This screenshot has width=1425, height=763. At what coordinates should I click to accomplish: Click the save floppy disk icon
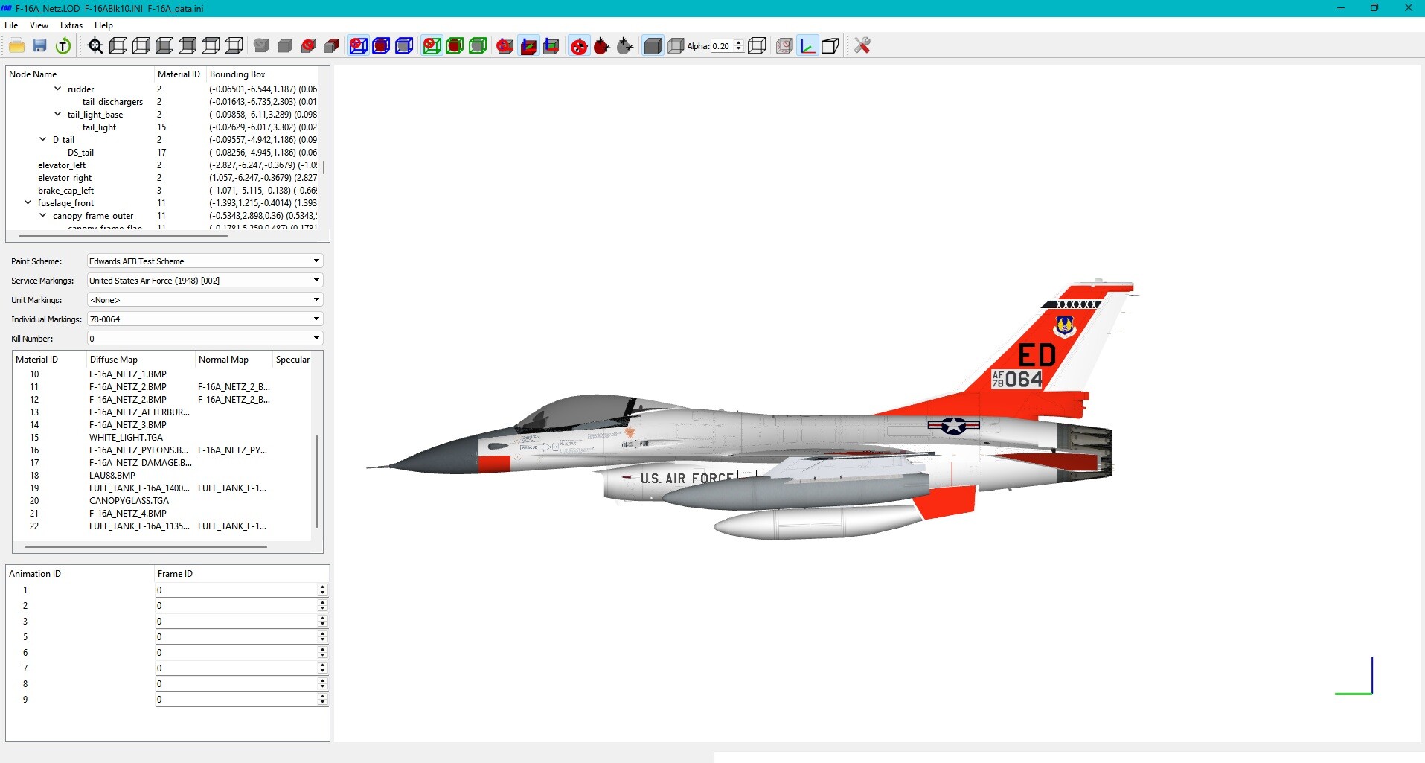40,46
